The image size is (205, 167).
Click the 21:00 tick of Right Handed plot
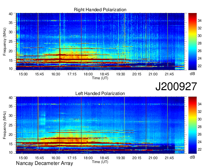[x=153, y=74]
